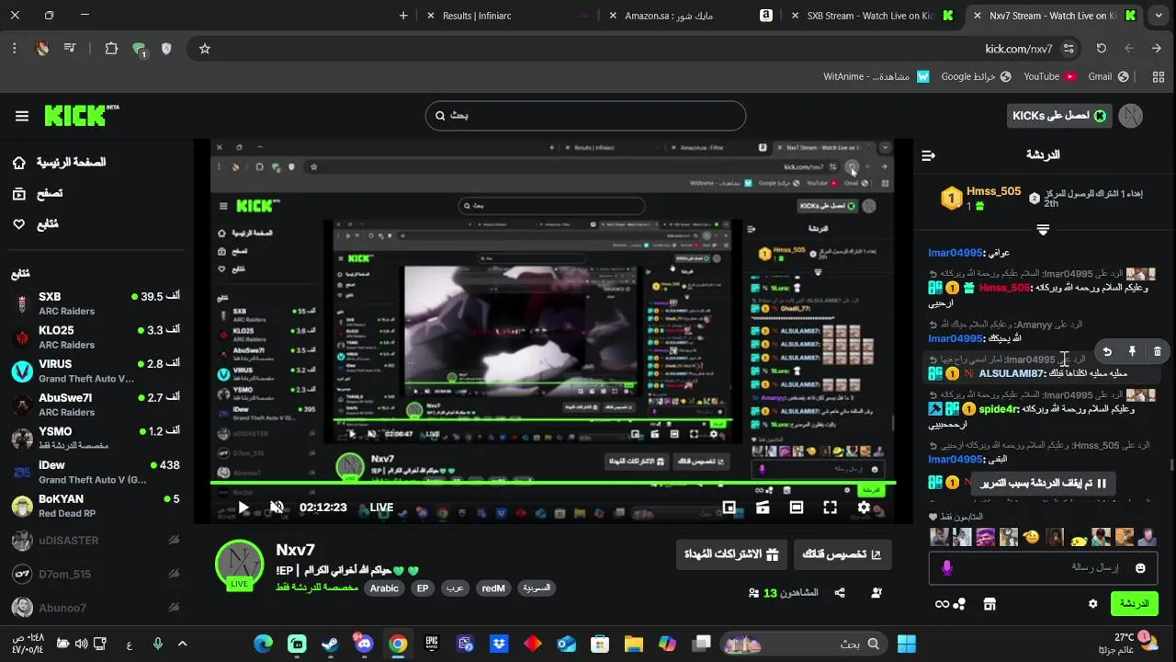Click the Kick search field
Image resolution: width=1176 pixels, height=662 pixels.
[x=585, y=116]
